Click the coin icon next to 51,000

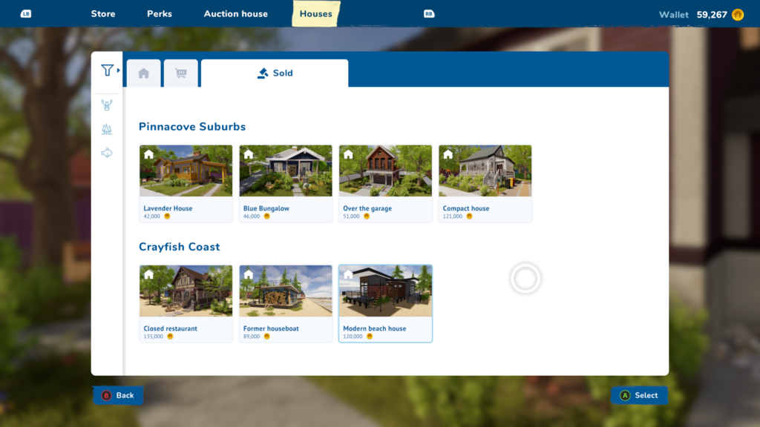[x=367, y=216]
